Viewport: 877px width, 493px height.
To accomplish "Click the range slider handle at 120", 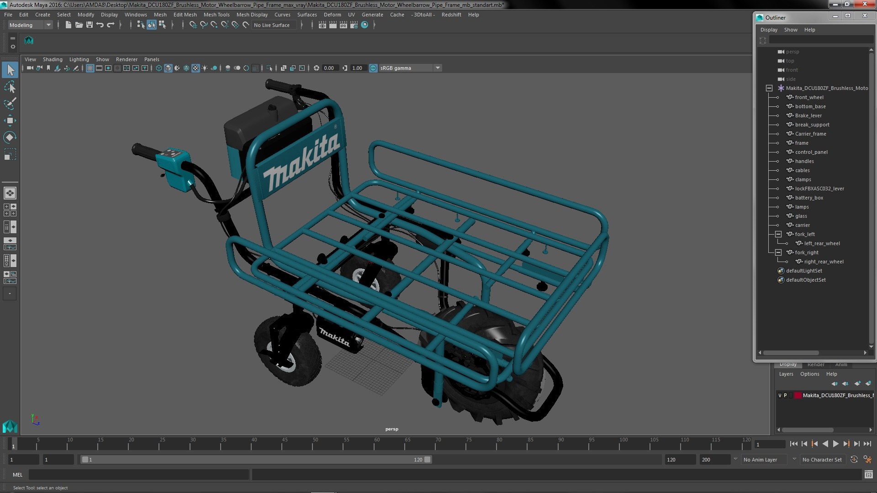I will [x=427, y=460].
